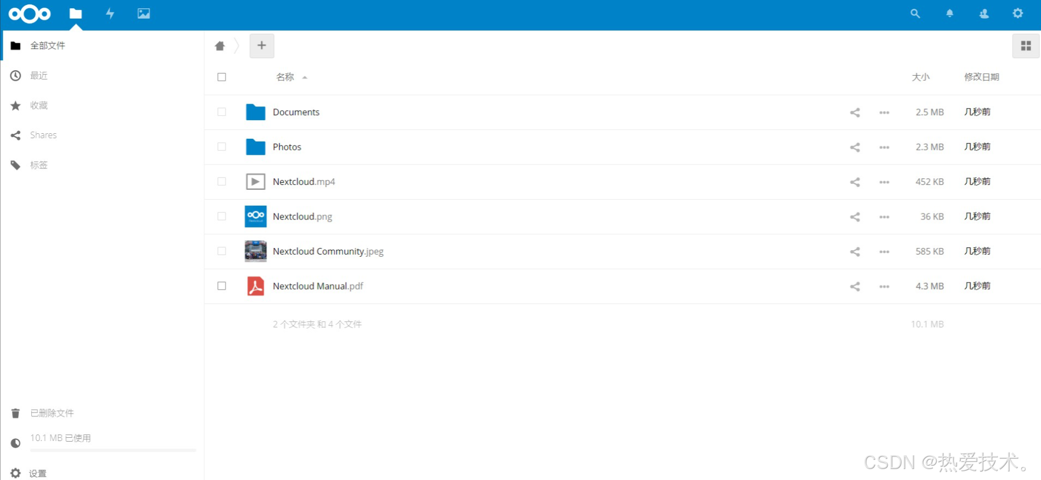Click the plus button to add a new file
The height and width of the screenshot is (480, 1041).
(262, 46)
